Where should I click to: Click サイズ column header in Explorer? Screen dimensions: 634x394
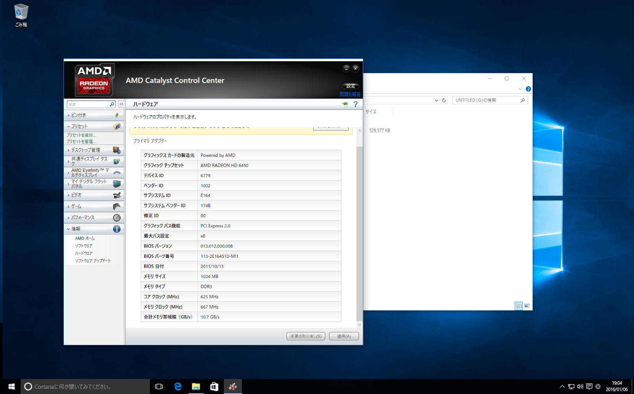[371, 112]
